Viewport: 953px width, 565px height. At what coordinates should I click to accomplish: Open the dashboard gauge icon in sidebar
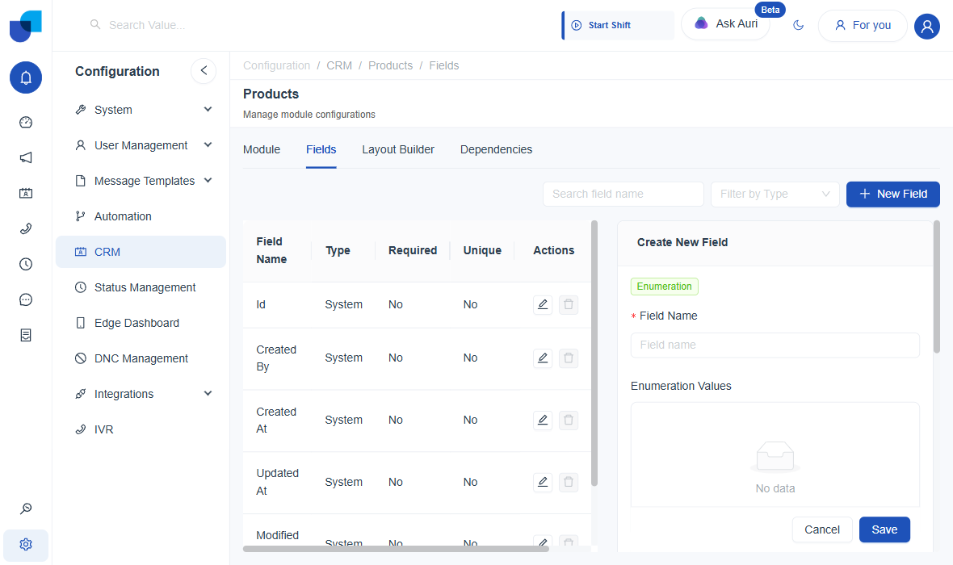point(26,122)
